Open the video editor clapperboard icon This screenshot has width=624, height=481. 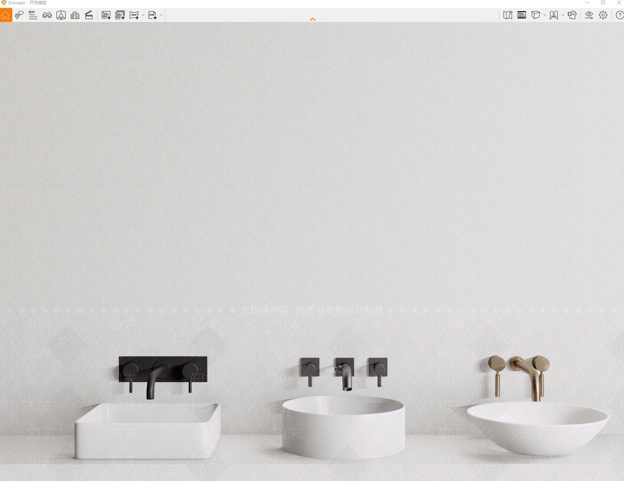(89, 15)
